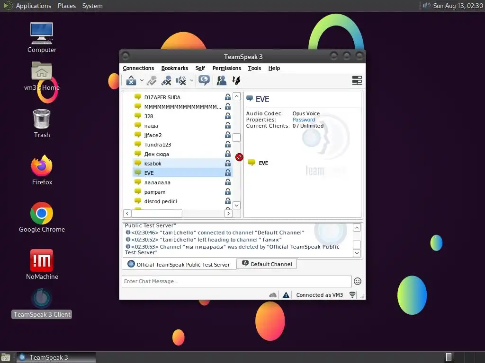The image size is (485, 363).
Task: Select channel Tundra123
Action: coord(182,145)
